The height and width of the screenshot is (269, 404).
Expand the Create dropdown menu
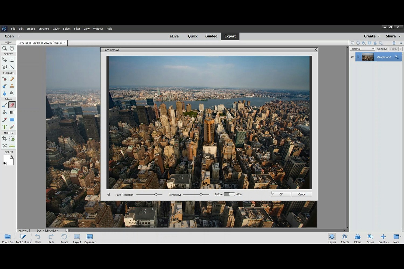pyautogui.click(x=371, y=36)
